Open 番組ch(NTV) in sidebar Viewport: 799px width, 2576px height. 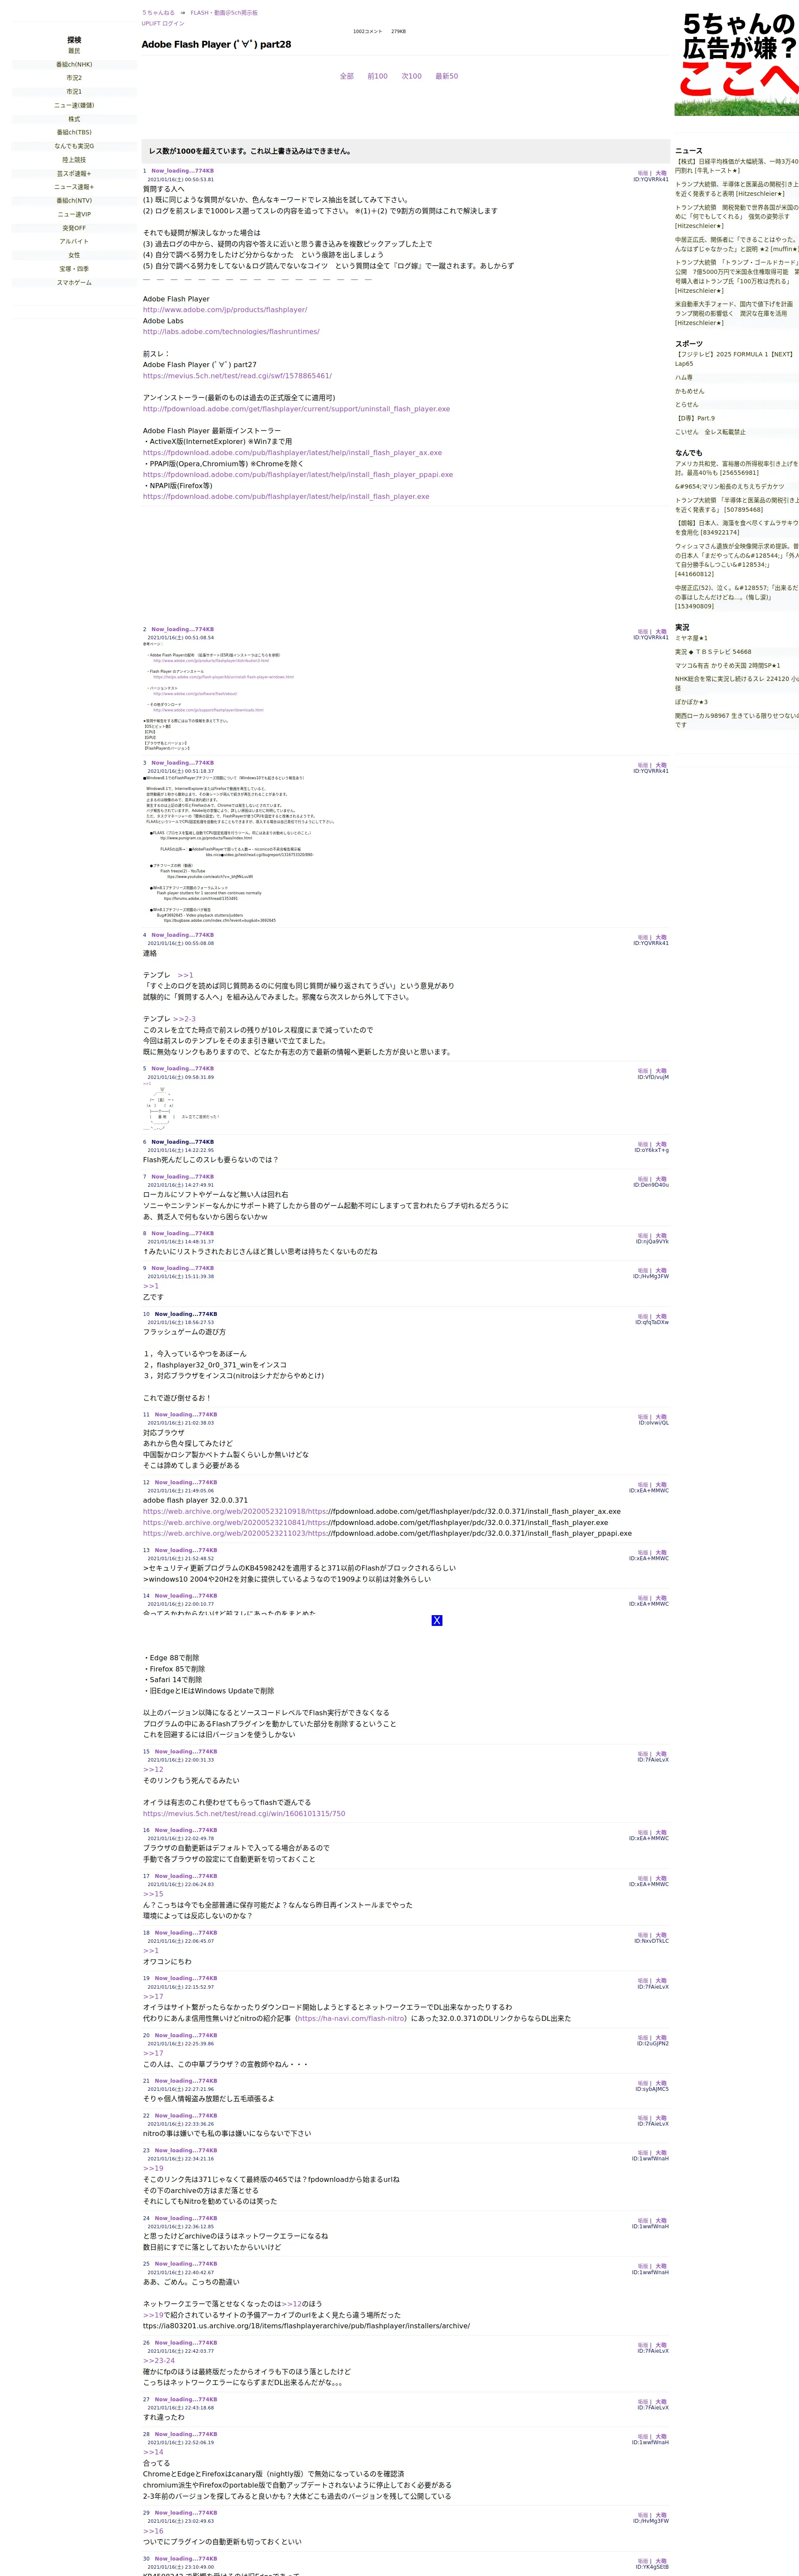tap(74, 200)
